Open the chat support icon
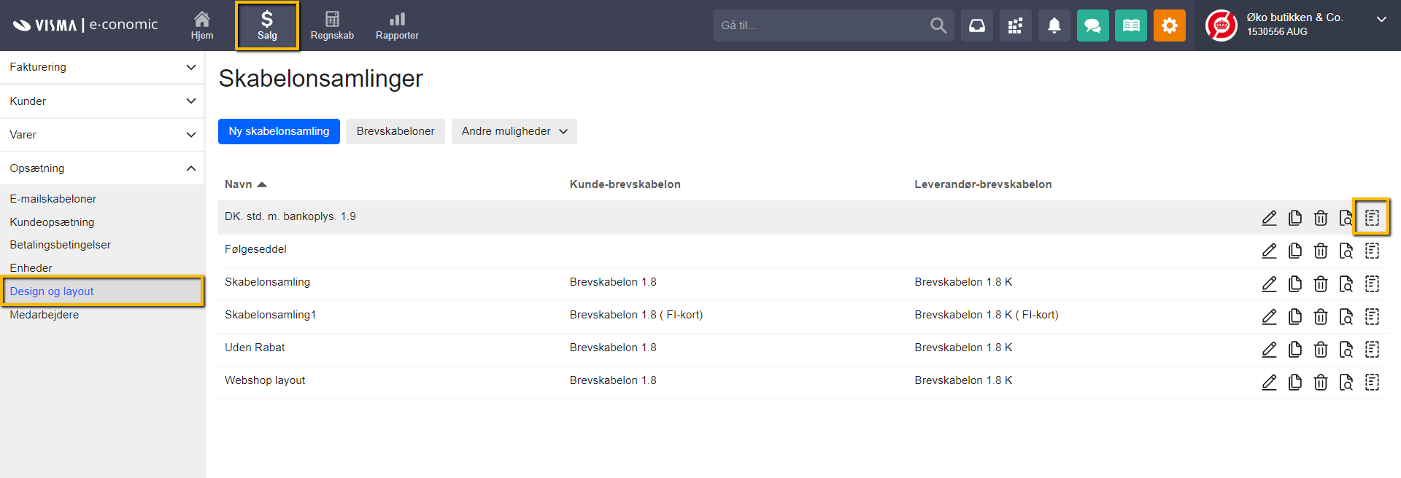1401x478 pixels. click(1092, 26)
